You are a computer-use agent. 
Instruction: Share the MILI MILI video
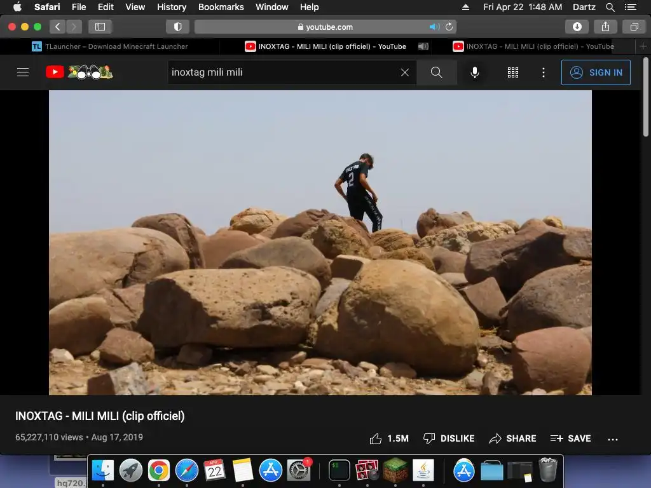513,438
